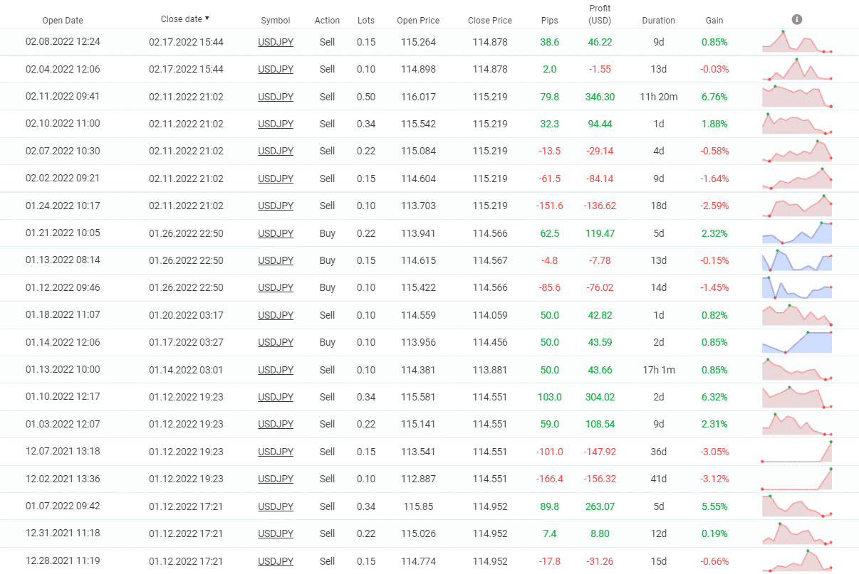Click the info icon in the header
The height and width of the screenshot is (574, 859).
coord(797,19)
